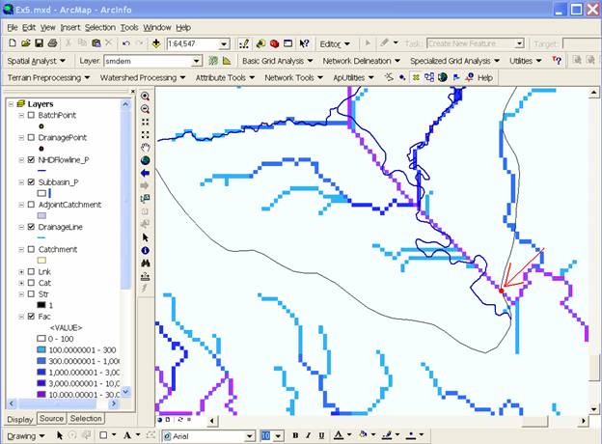Open the Selection menu
Viewport: 602px width, 444px height.
pos(99,28)
